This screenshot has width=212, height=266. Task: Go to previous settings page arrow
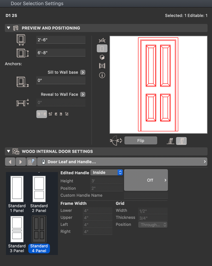pos(10,162)
